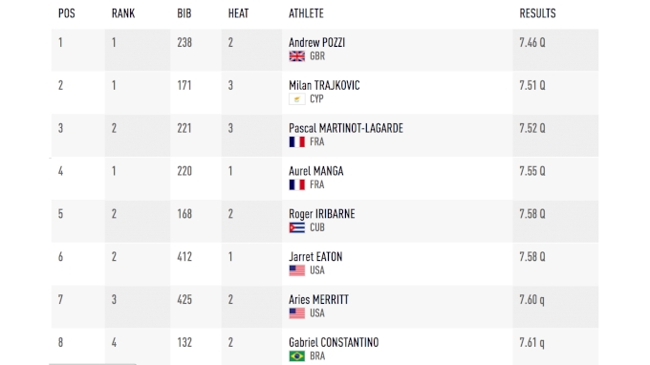This screenshot has height=365, width=650.
Task: Sort by the HEAT column header
Action: [x=238, y=13]
